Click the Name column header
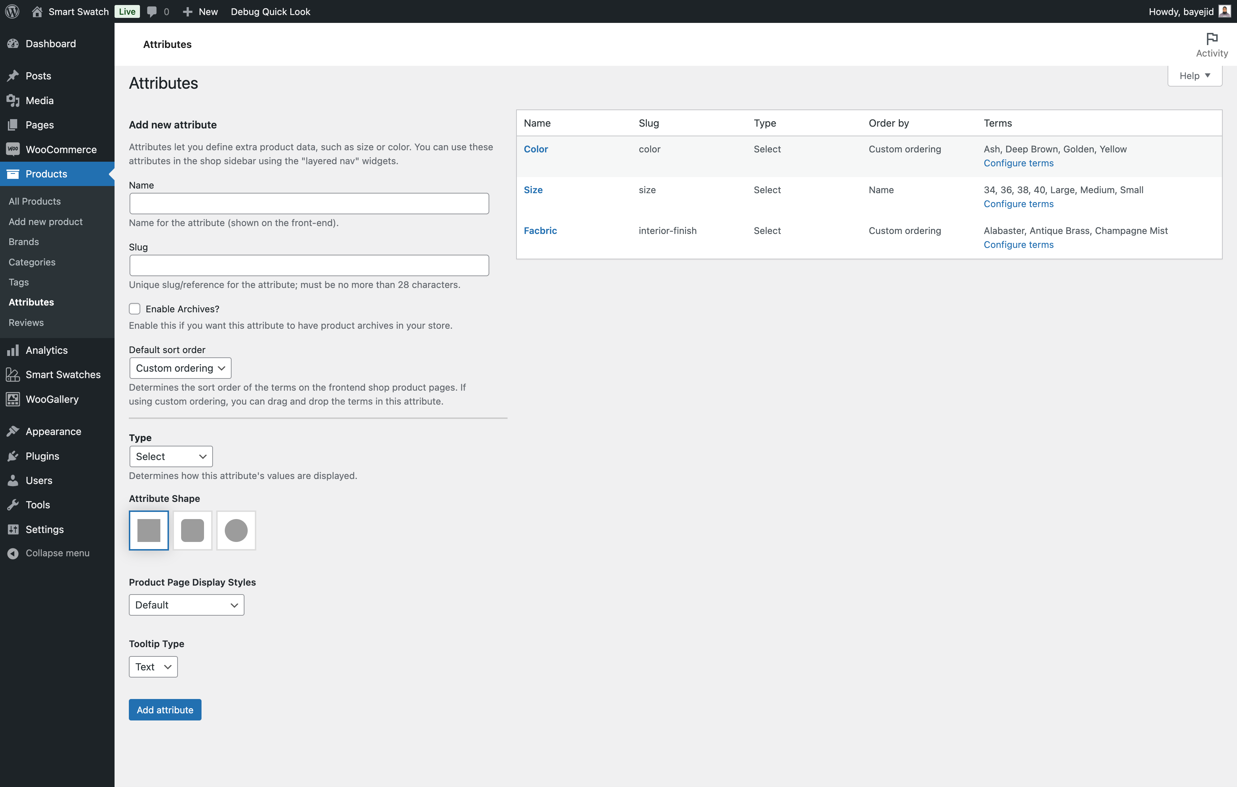 (x=537, y=123)
